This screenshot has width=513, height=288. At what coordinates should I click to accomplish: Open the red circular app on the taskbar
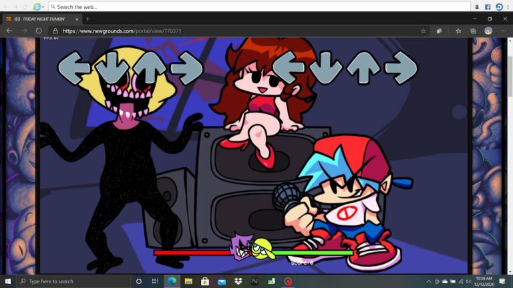[288, 281]
